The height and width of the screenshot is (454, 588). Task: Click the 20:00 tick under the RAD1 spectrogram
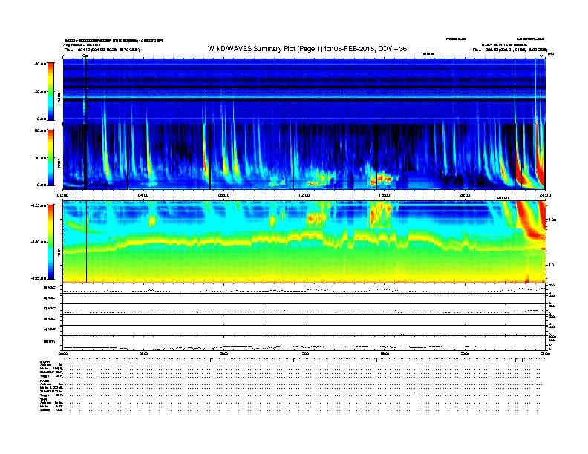[465, 195]
